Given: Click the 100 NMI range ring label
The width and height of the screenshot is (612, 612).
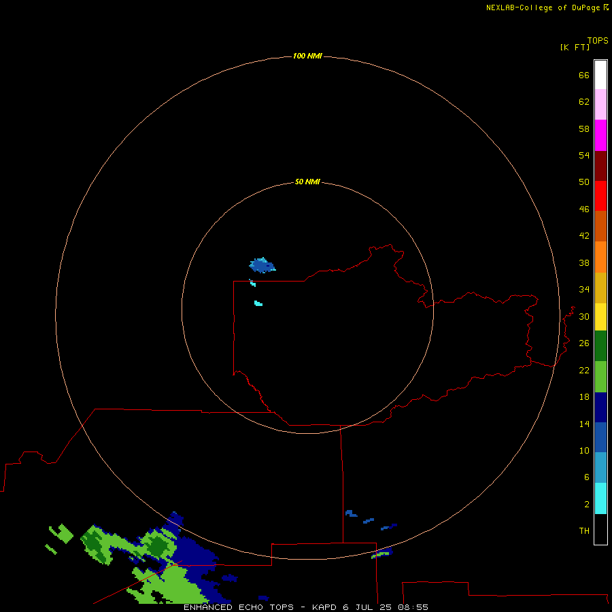Looking at the screenshot, I should pos(307,56).
